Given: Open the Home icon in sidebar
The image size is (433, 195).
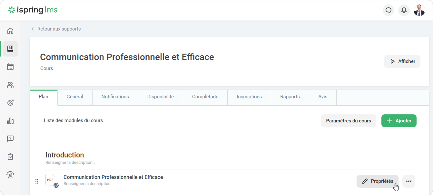Looking at the screenshot, I should point(10,31).
